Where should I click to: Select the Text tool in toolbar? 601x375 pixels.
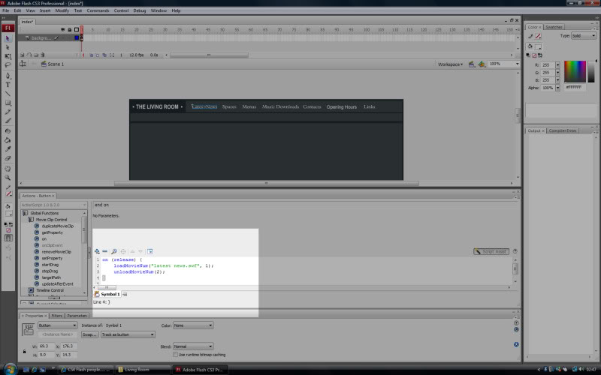(8, 84)
